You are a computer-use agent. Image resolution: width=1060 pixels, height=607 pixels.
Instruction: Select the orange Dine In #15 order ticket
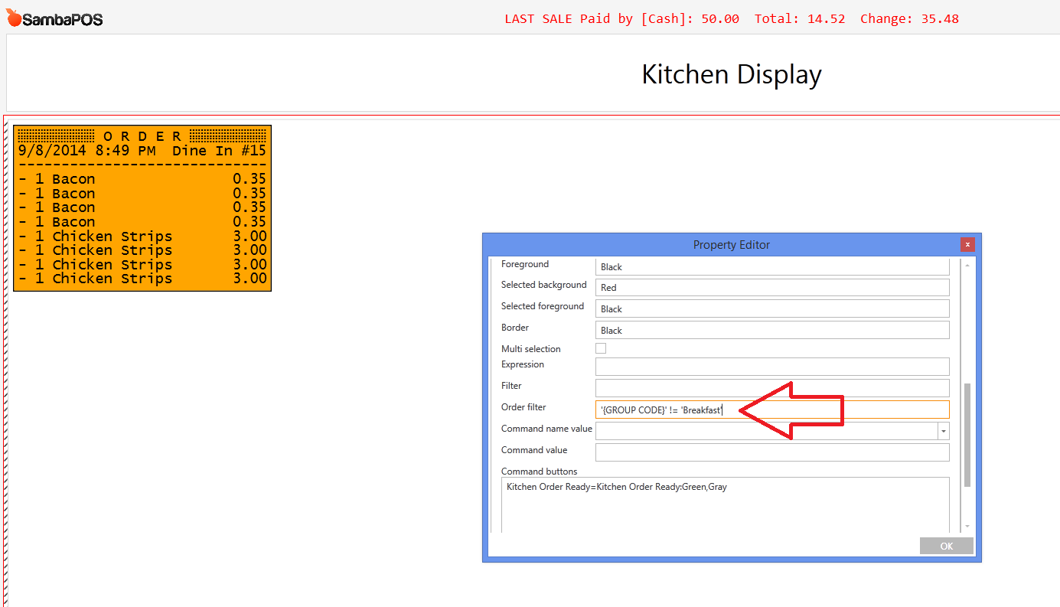[x=142, y=208]
